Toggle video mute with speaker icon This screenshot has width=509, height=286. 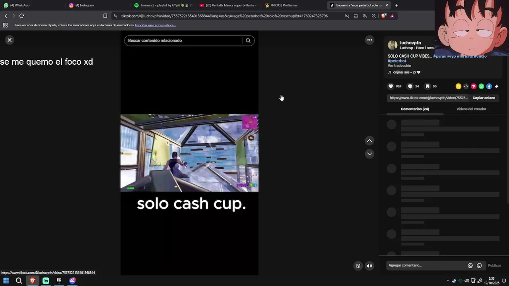[369, 266]
